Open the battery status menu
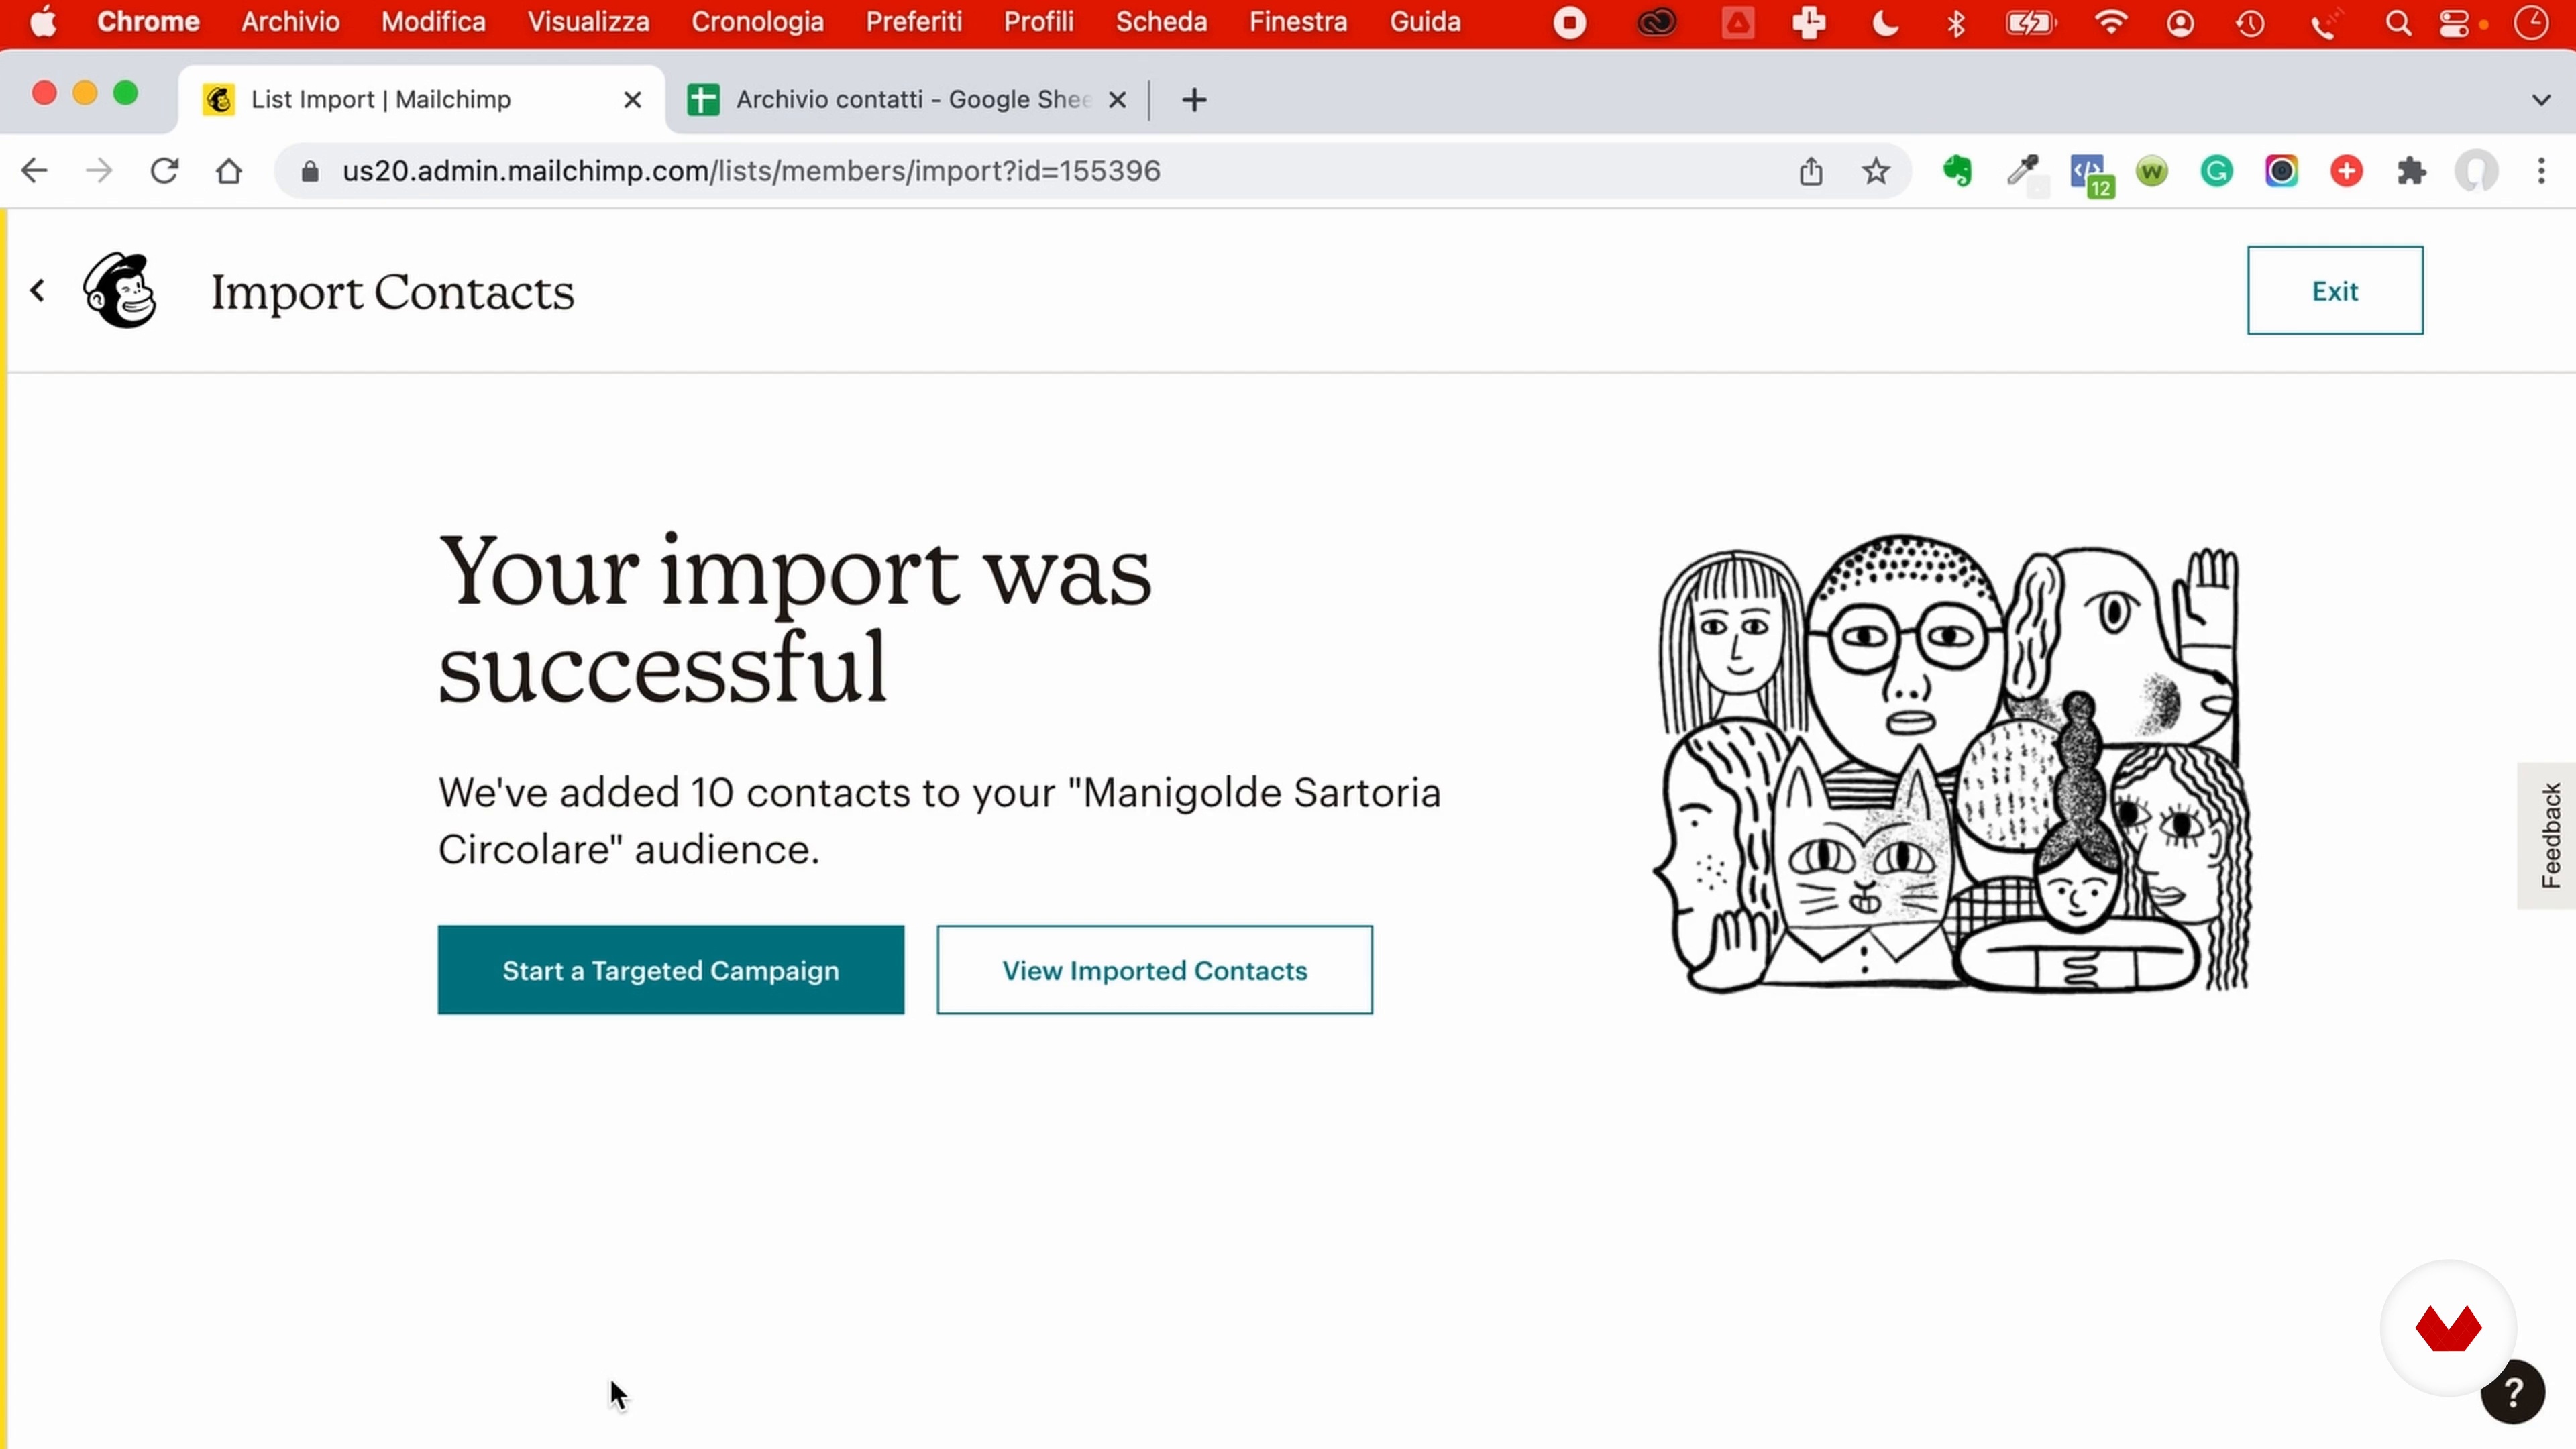The height and width of the screenshot is (1449, 2576). [2030, 22]
